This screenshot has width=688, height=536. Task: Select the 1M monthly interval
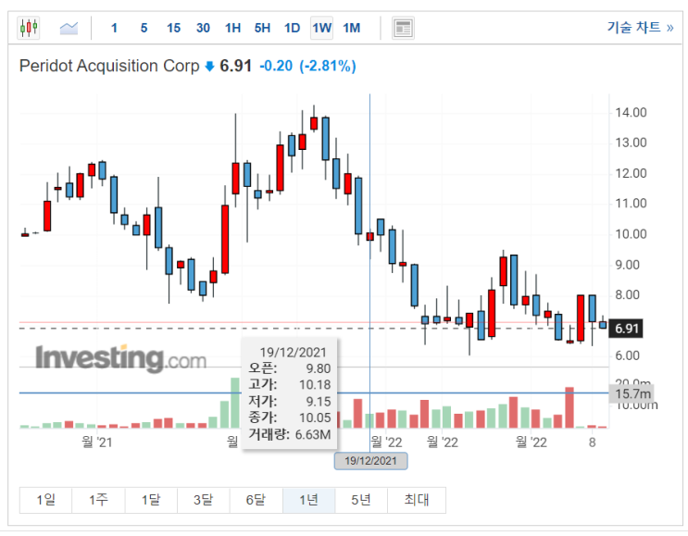(x=352, y=28)
